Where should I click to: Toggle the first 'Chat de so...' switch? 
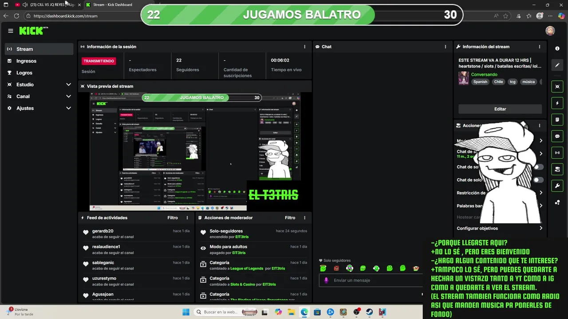538,167
